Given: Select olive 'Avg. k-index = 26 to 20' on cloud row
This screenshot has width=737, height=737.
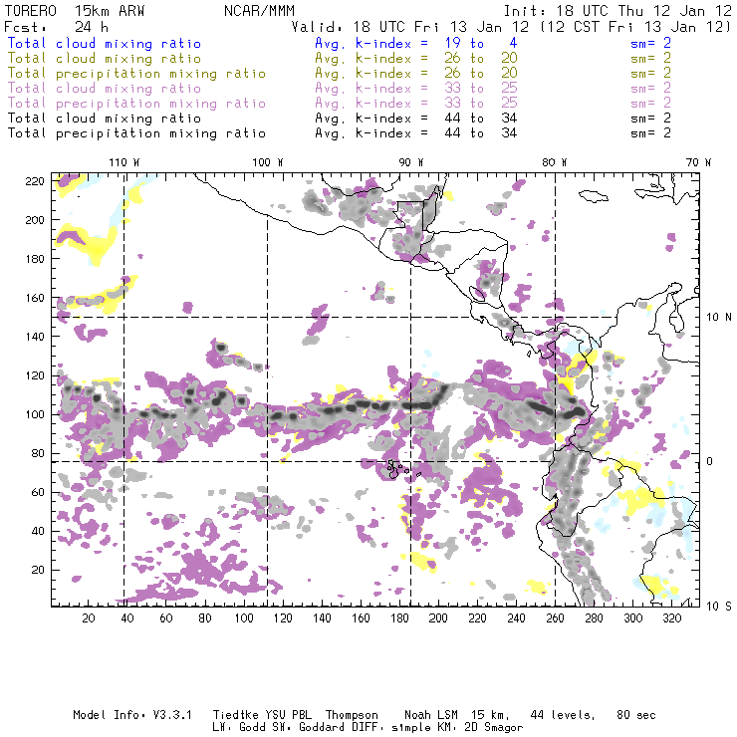Looking at the screenshot, I should click(x=416, y=59).
